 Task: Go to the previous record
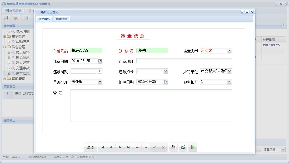coord(111,147)
